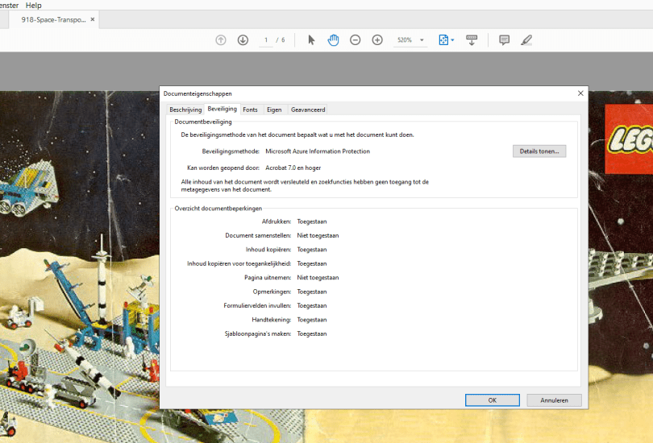
Task: Click the Handtekening label
Action: [272, 320]
